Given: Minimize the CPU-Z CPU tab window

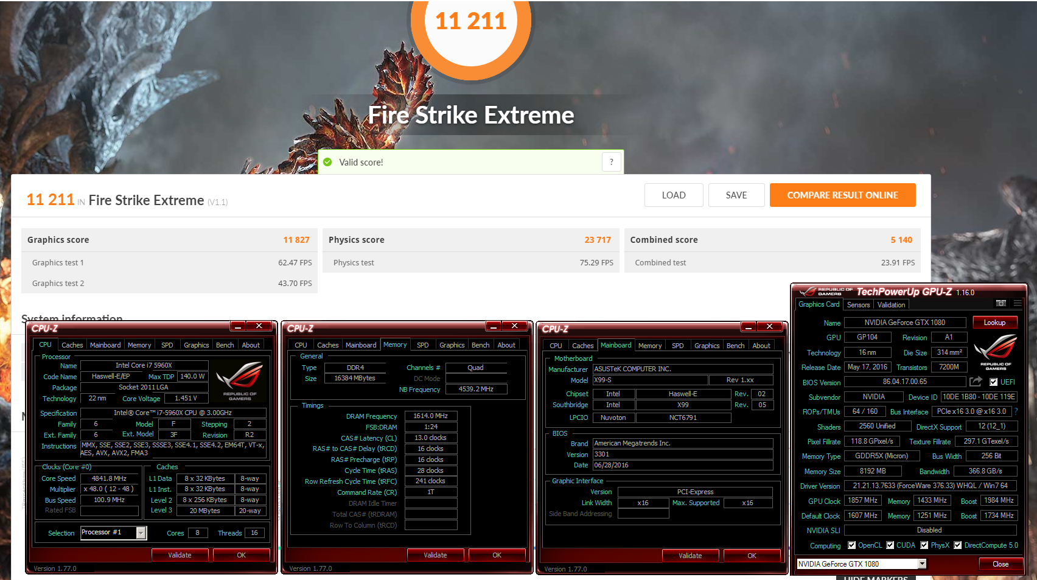Looking at the screenshot, I should tap(237, 326).
